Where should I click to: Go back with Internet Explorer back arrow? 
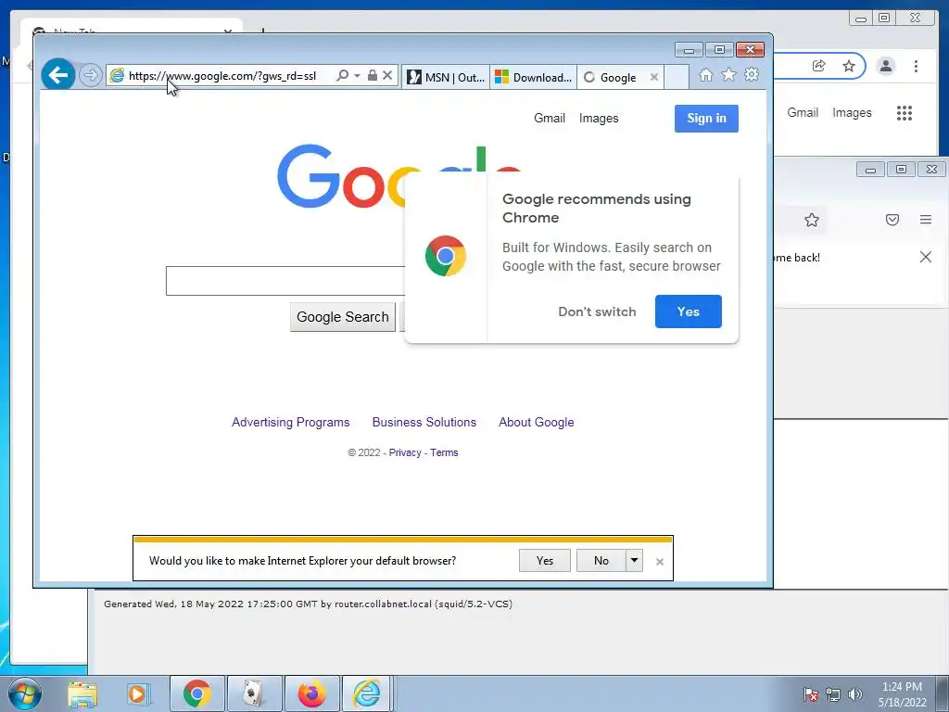pos(58,75)
